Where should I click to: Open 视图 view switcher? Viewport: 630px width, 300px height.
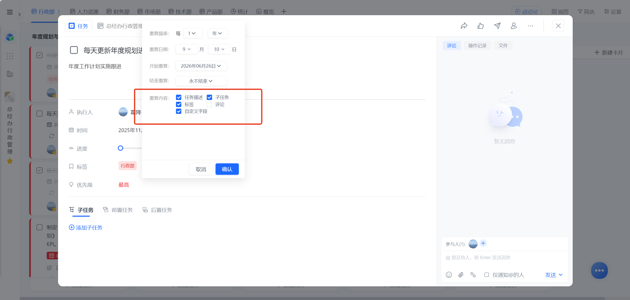[560, 12]
